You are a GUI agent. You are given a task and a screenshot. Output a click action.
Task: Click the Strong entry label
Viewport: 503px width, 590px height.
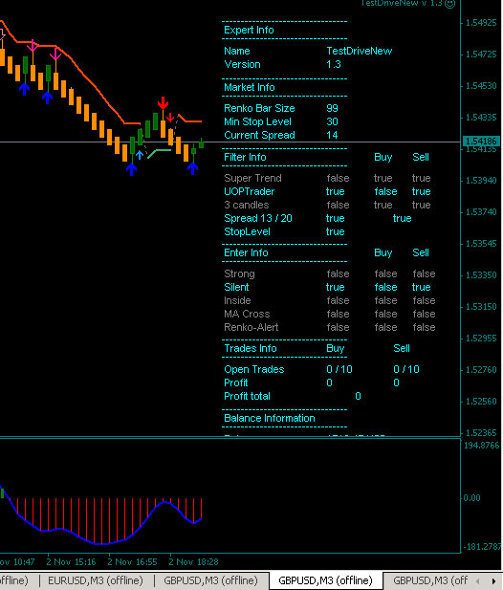[x=239, y=273]
